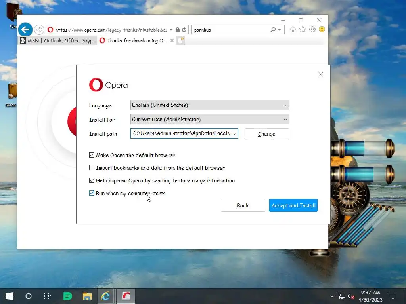The image size is (406, 304).
Task: Open Task View on taskbar
Action: 48,296
